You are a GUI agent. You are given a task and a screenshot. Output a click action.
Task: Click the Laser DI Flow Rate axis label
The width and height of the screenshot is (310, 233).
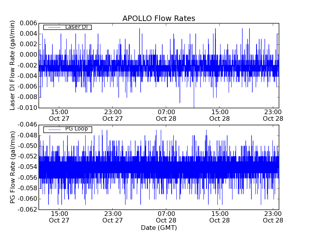(x=12, y=65)
